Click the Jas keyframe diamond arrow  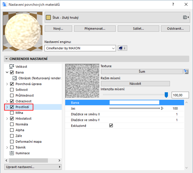(x=162, y=108)
